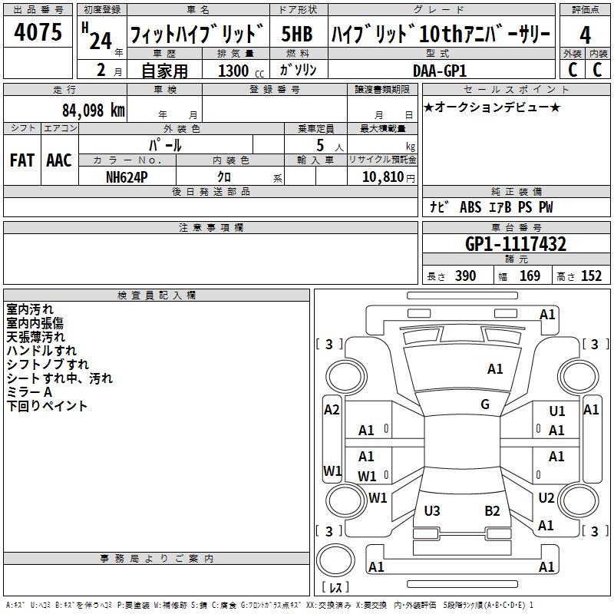
Task: Select the FAT shift value
Action: 22,160
